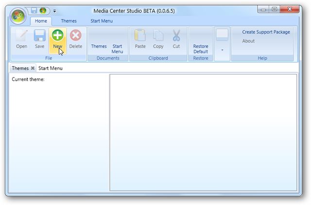Expand the quick access toolbar customize arrow
This screenshot has width=311, height=205.
coord(54,11)
